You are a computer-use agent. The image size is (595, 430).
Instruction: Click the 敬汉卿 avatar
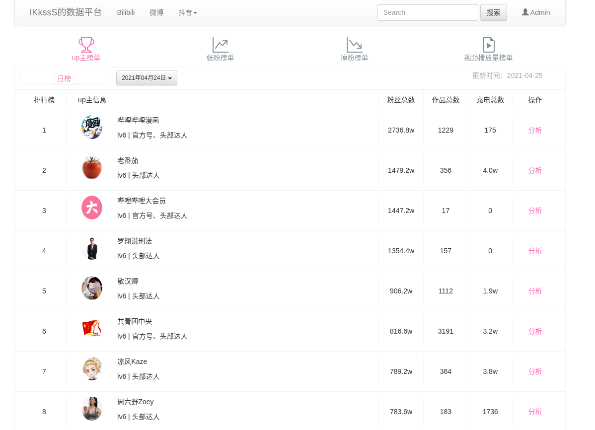click(x=92, y=288)
